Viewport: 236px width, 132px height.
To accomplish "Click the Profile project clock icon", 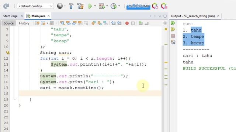I will (114, 6).
